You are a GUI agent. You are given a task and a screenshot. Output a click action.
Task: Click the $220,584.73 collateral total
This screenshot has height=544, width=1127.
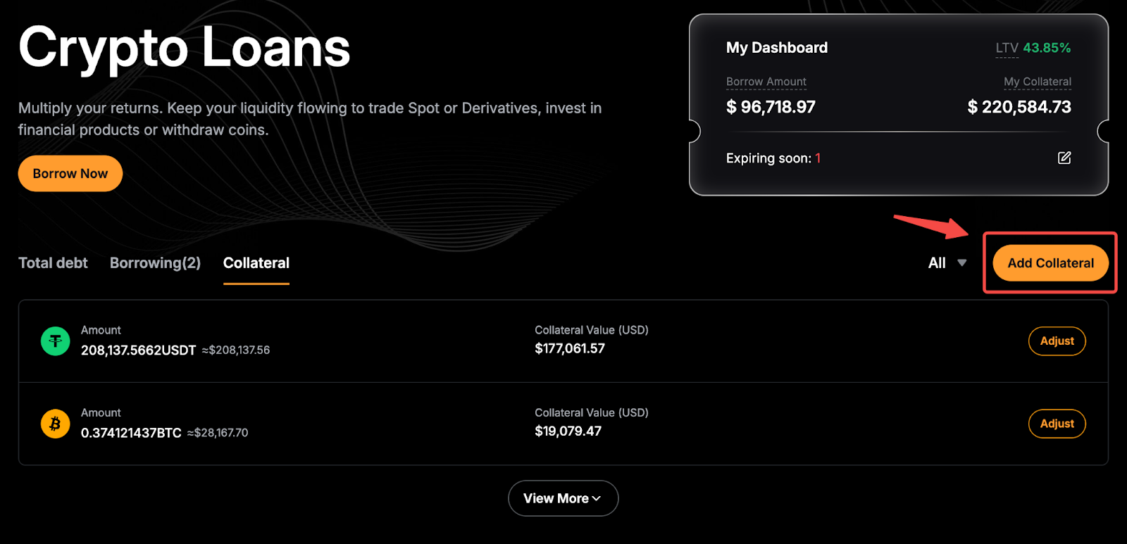coord(1019,107)
